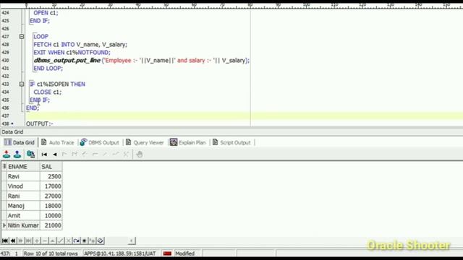The width and height of the screenshot is (463, 260).
Task: Click the ENAME column header
Action: coord(23,167)
